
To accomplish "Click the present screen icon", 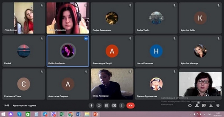I will (x=114, y=106).
